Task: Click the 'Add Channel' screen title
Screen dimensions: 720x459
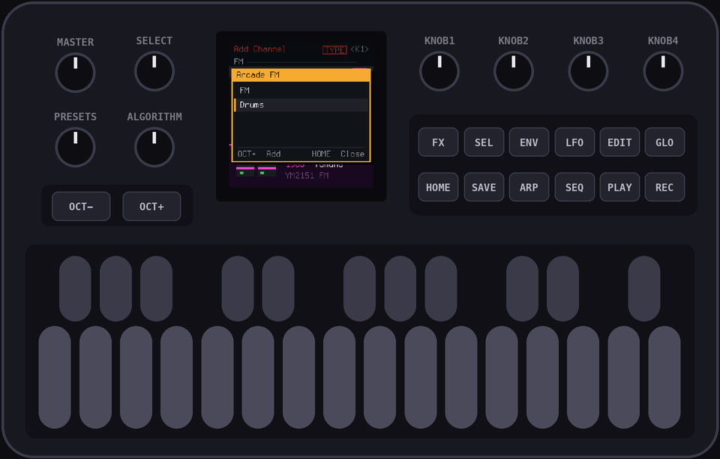Action: 259,49
